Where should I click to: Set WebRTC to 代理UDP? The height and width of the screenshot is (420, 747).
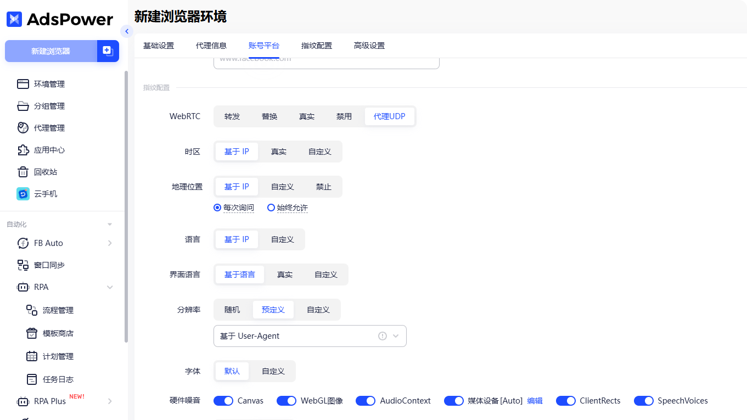(390, 116)
